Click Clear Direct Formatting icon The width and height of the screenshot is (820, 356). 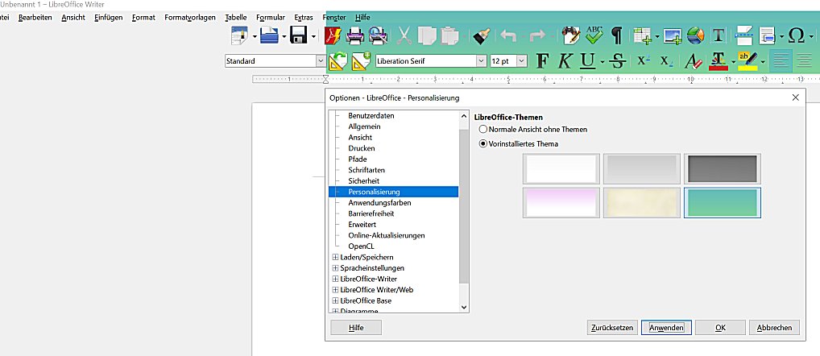[694, 61]
